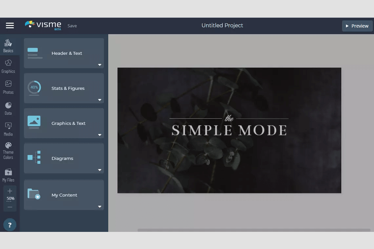374x249 pixels.
Task: Click the 50% zoom level value
Action: tap(11, 198)
